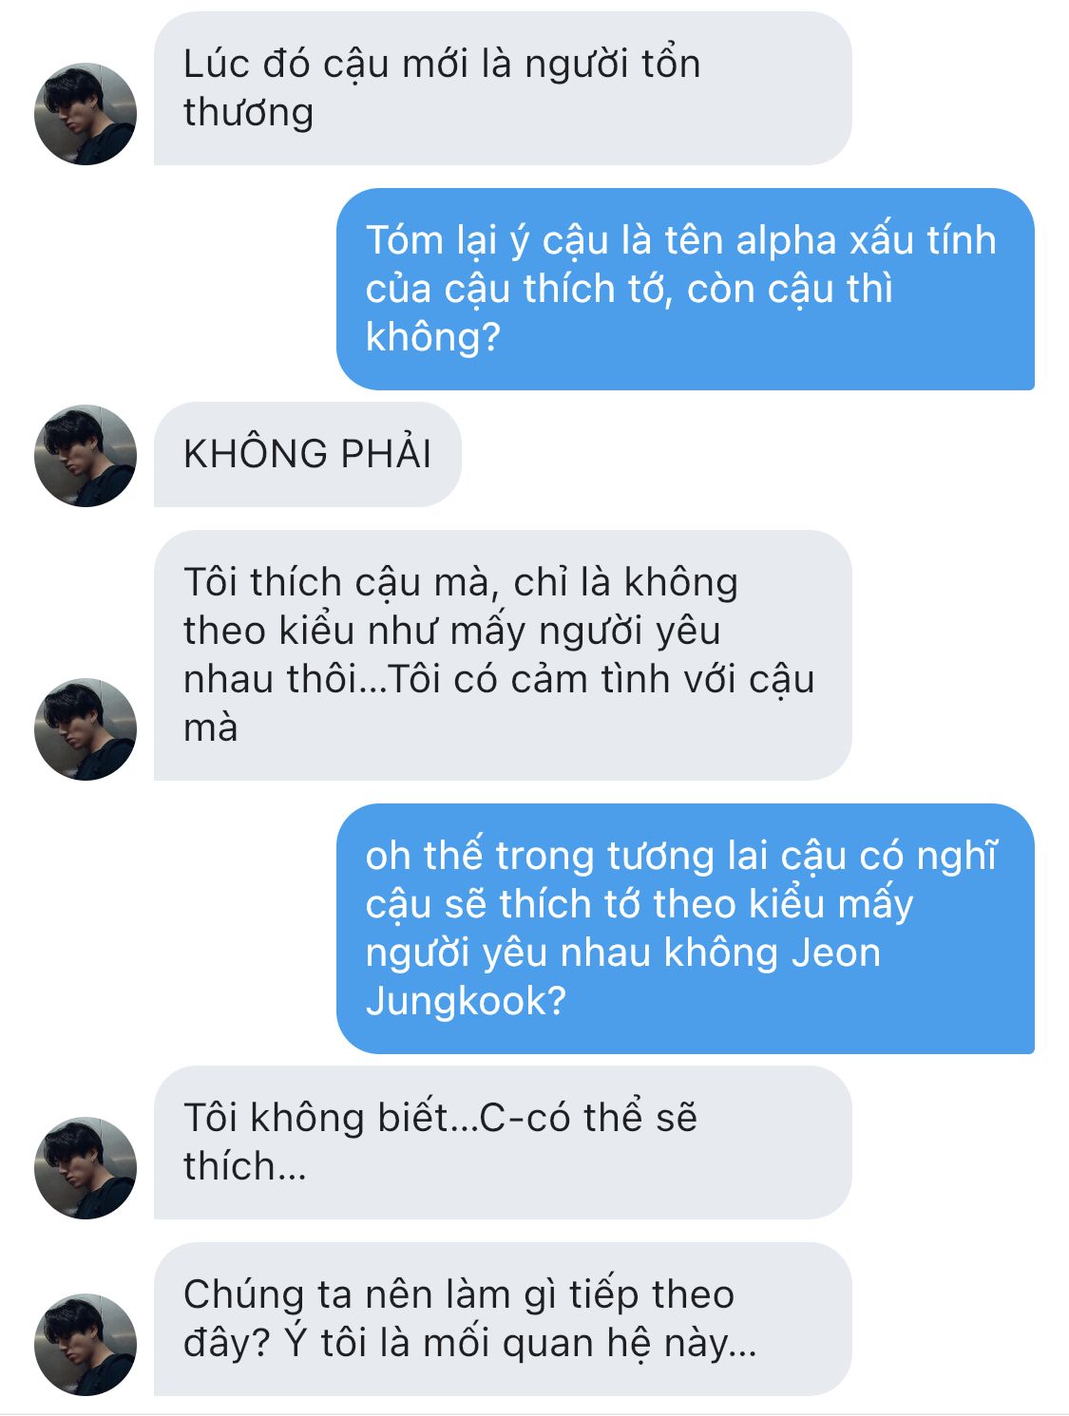Tap the "KHÔNG PHẢI" message bubble
Viewport: 1069px width, 1416px height.
pos(308,454)
